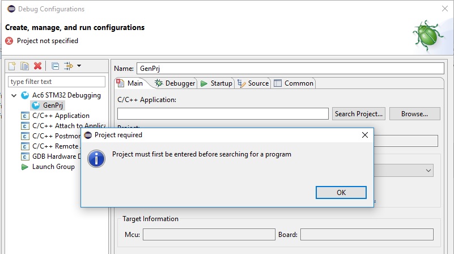Viewport: 454px width, 254px height.
Task: Click the type filter text field
Action: click(57, 82)
